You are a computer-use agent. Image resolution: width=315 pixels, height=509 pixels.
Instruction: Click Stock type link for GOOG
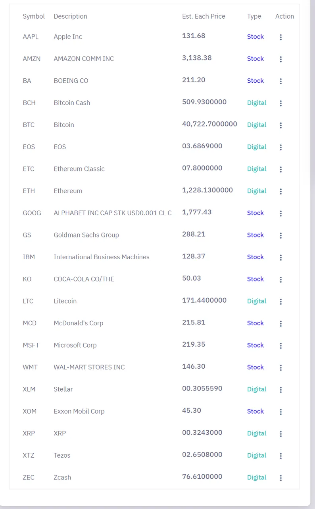[255, 213]
